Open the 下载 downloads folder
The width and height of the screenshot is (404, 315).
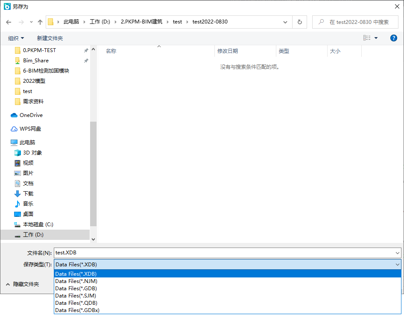pyautogui.click(x=28, y=194)
